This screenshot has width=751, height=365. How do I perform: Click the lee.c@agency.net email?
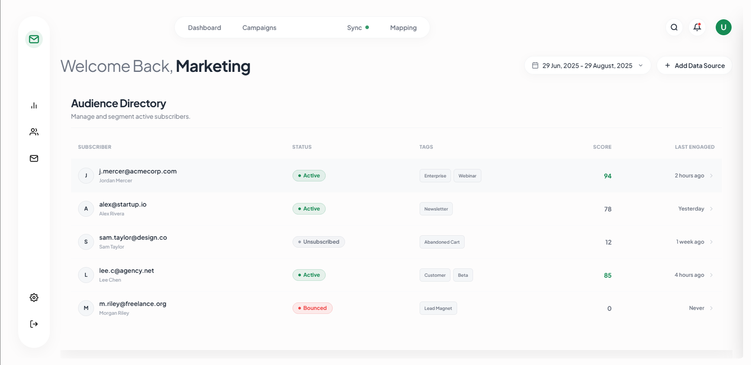[x=127, y=271]
